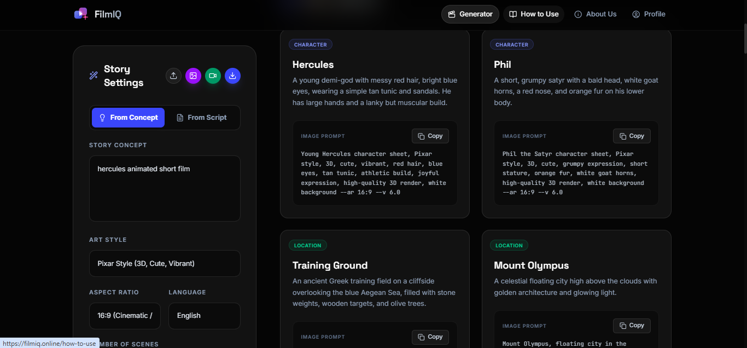The image size is (747, 348).
Task: Click the upload icon in Story Settings
Action: click(173, 76)
